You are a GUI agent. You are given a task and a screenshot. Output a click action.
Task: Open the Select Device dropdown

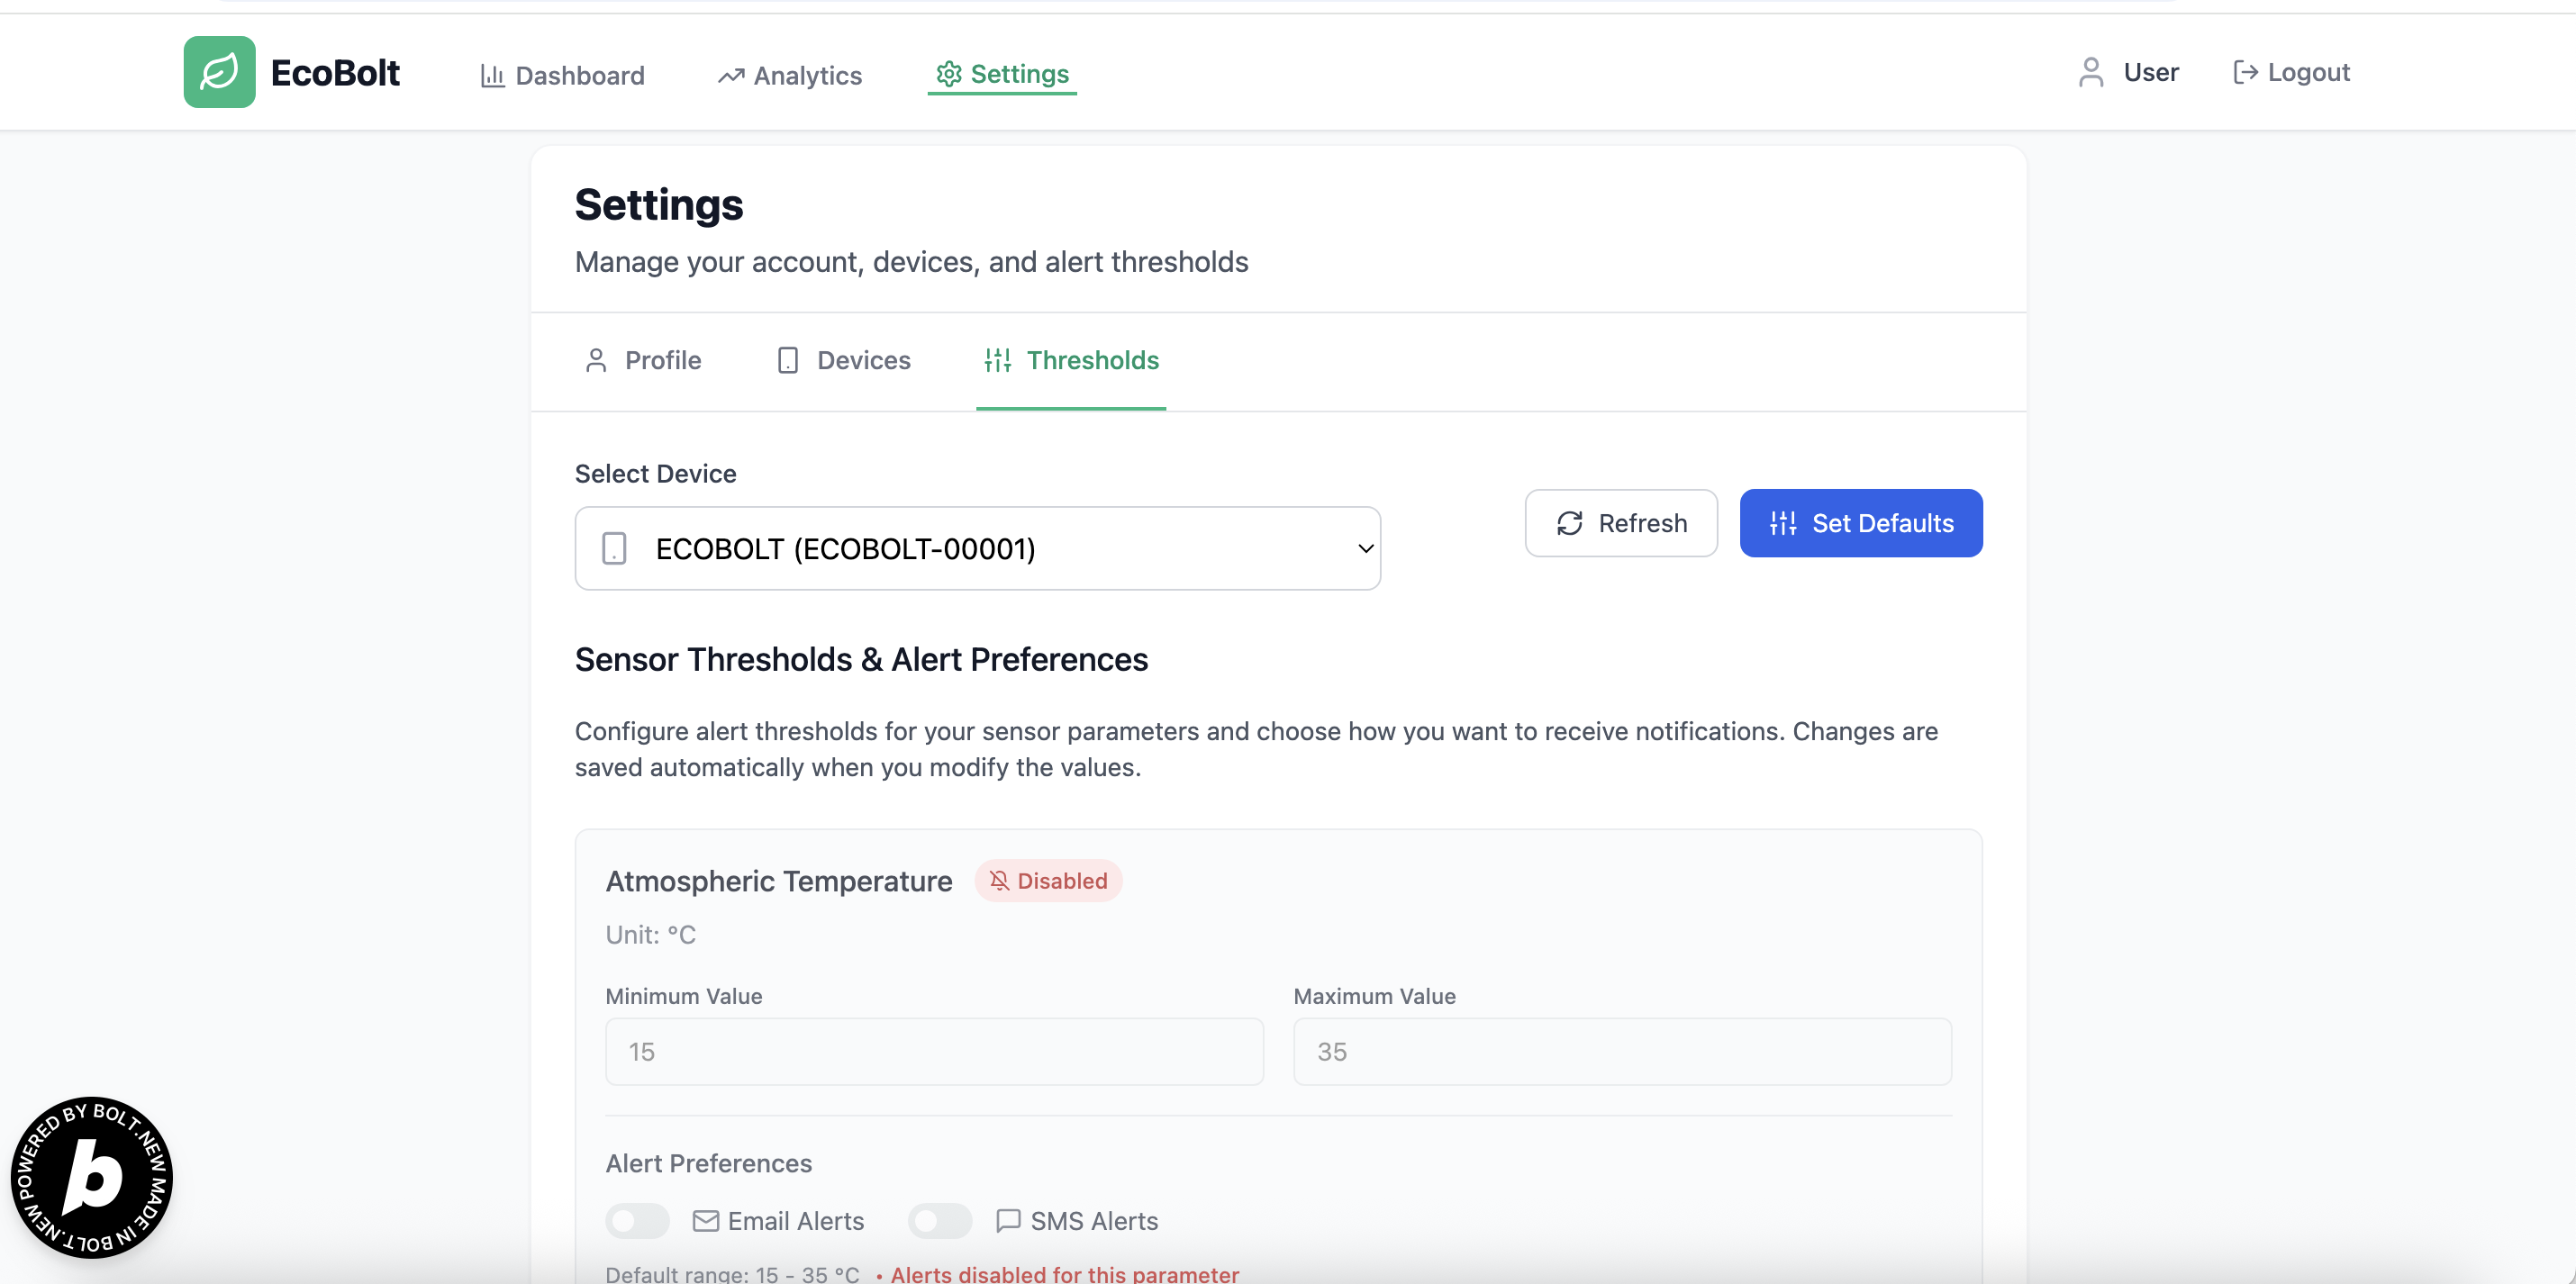coord(976,548)
